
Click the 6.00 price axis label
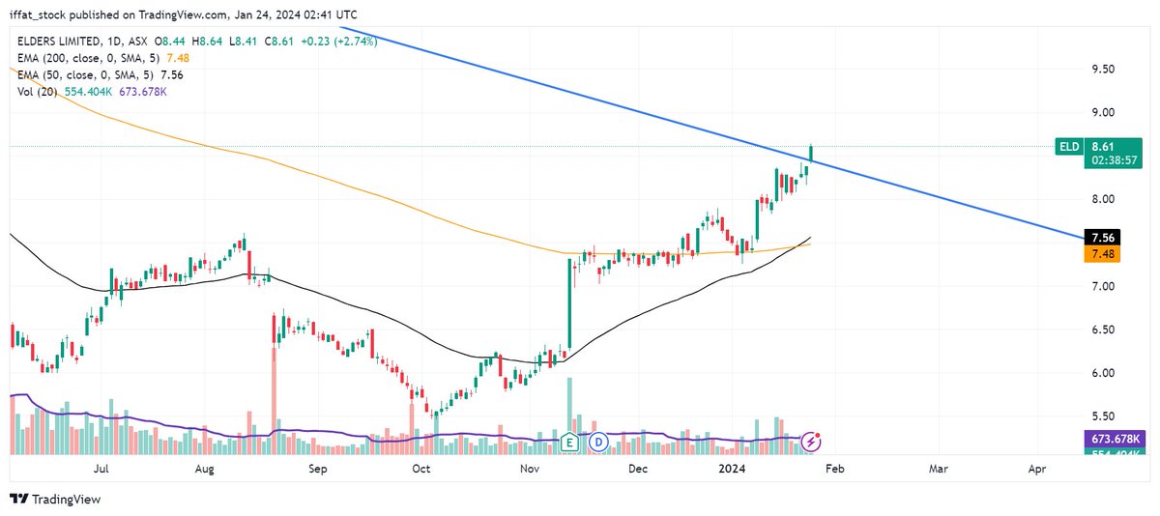[x=1104, y=373]
